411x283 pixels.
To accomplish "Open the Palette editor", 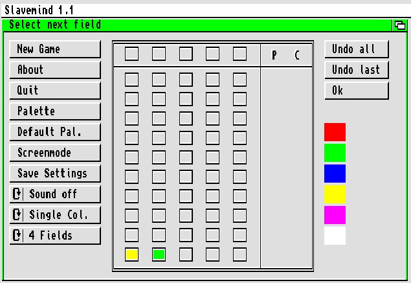I will click(x=55, y=111).
